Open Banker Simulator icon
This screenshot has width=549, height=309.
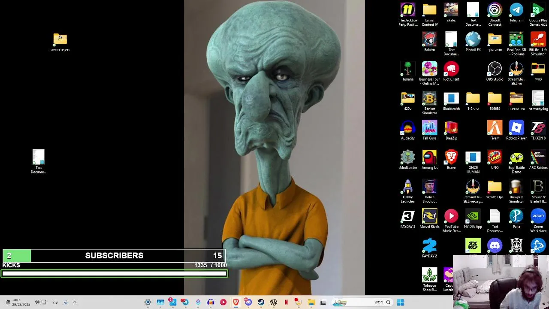[429, 103]
